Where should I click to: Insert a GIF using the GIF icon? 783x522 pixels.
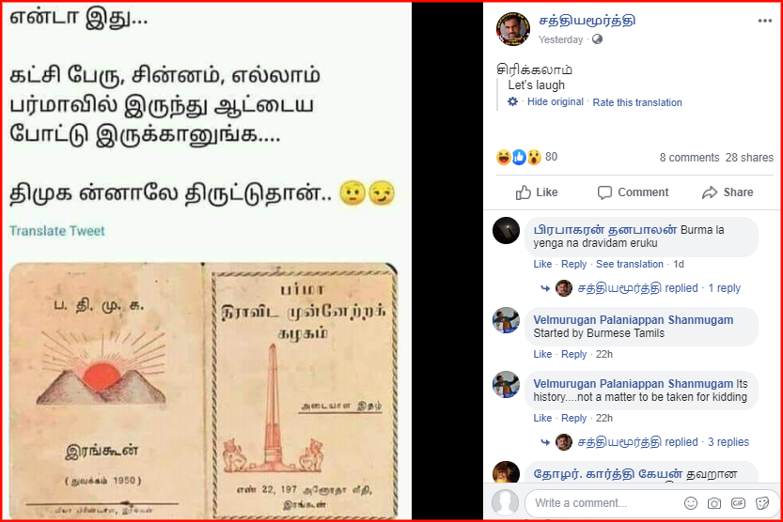(x=738, y=503)
